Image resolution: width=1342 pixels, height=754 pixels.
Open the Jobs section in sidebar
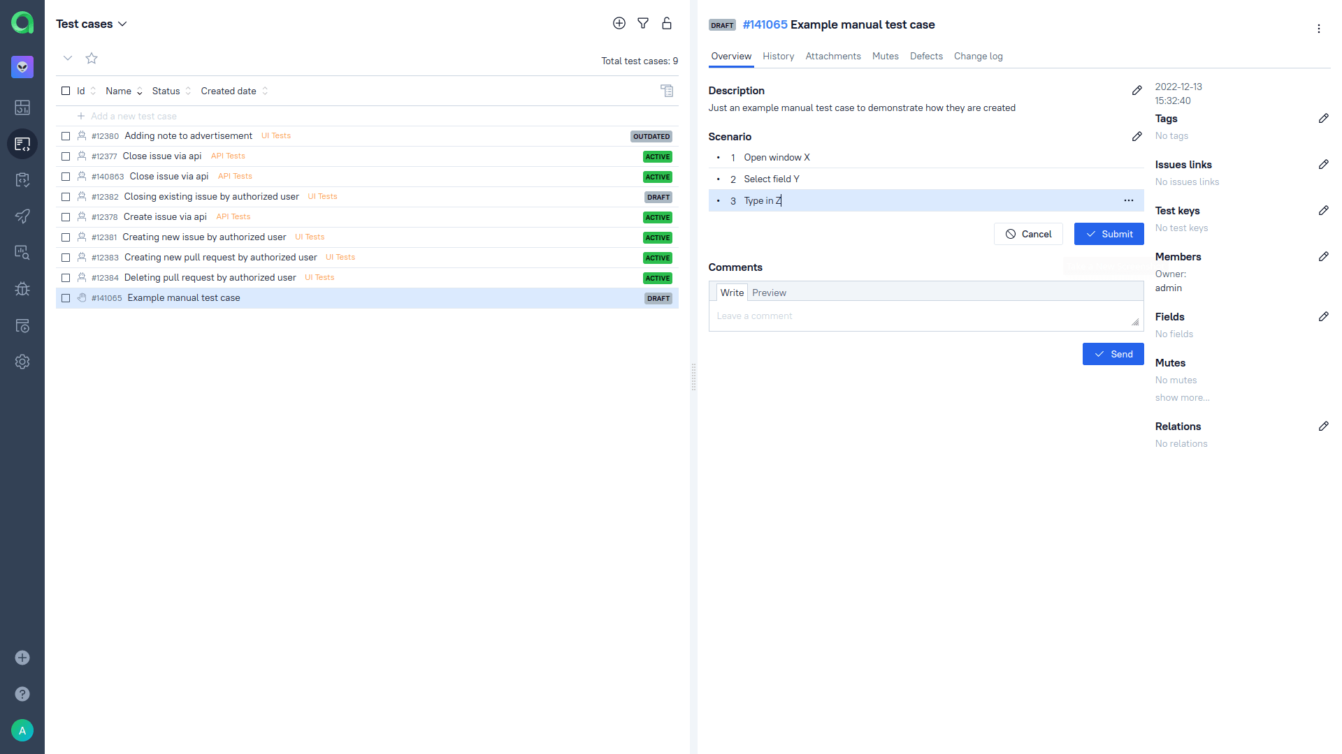[x=22, y=325]
